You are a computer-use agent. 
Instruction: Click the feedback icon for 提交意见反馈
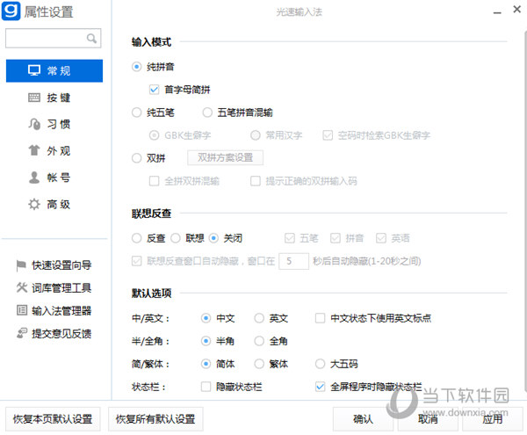[21, 333]
